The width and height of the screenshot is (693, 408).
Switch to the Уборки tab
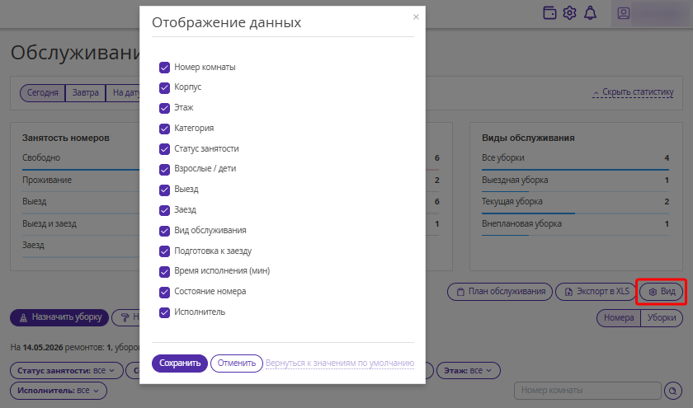[x=661, y=317]
